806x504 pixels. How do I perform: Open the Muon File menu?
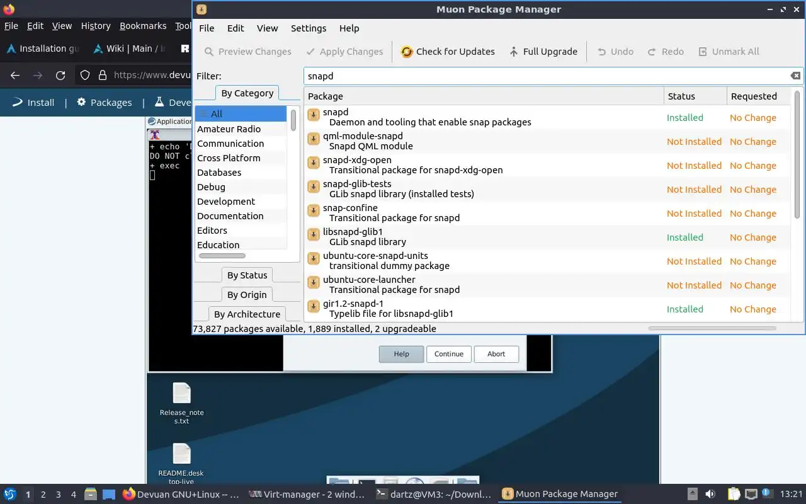[x=207, y=28]
